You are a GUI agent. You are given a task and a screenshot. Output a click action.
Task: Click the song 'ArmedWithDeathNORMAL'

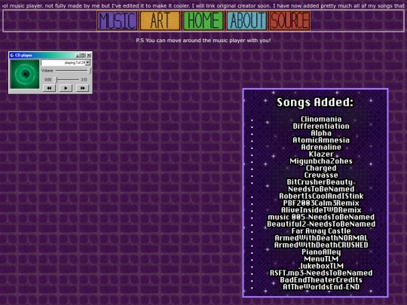[321, 238]
